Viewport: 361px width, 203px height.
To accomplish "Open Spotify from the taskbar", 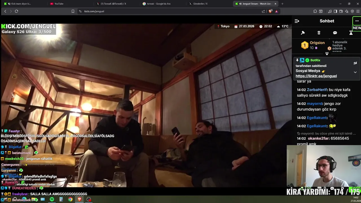I will 52,199.
